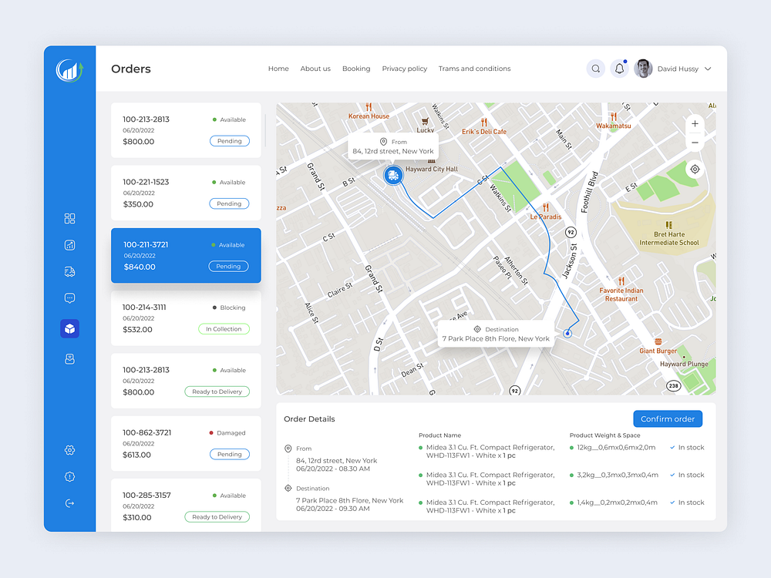Log out using the exit arrow icon
The height and width of the screenshot is (578, 771).
pyautogui.click(x=69, y=502)
